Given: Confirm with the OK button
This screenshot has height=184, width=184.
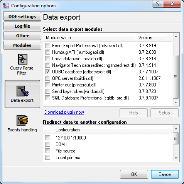Looking at the screenshot, I should pos(134,174).
